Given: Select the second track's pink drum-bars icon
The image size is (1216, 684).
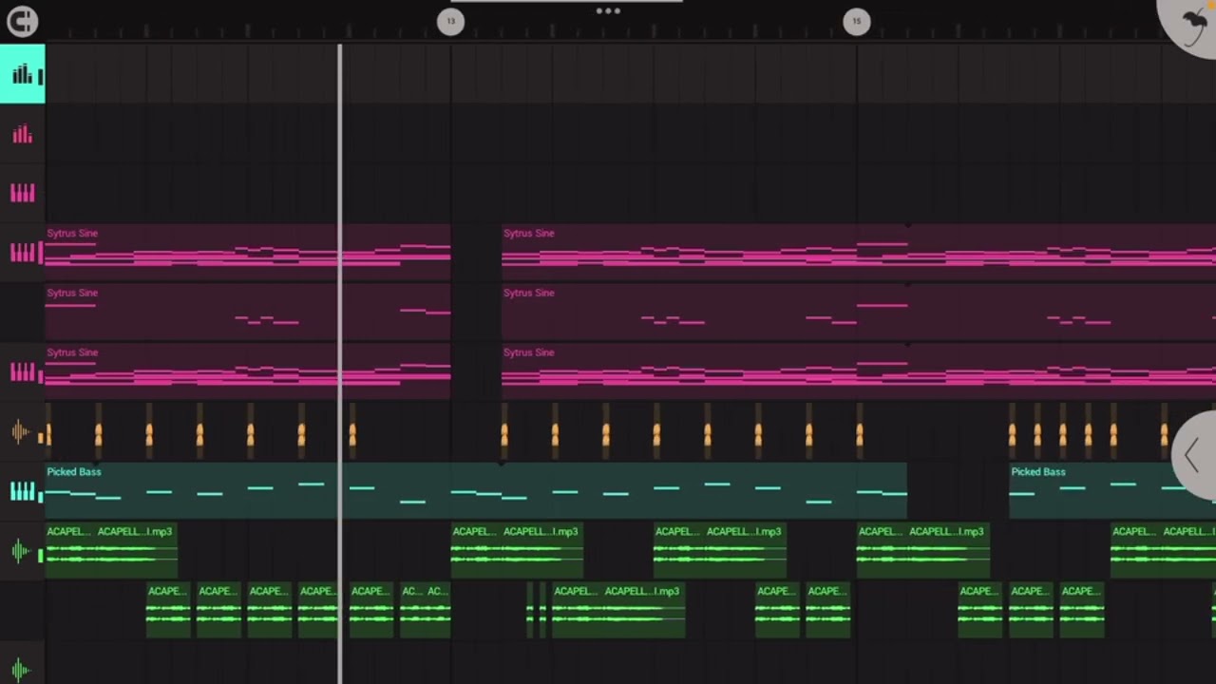Looking at the screenshot, I should coord(22,134).
